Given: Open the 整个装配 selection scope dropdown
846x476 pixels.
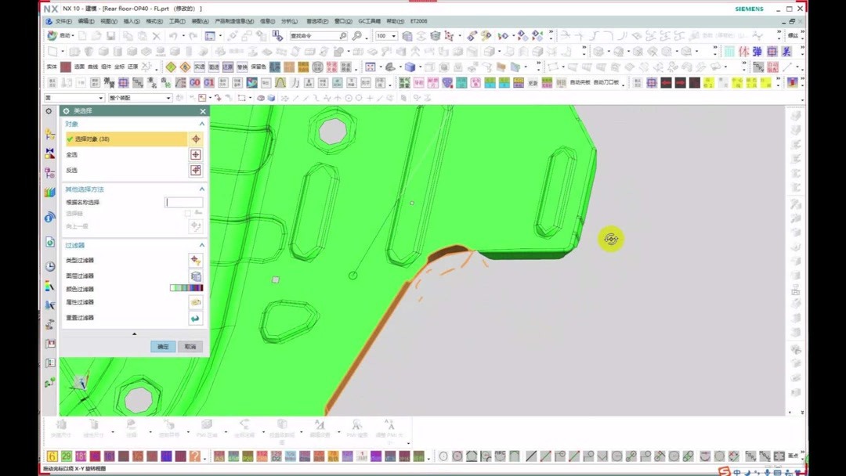Looking at the screenshot, I should [168, 98].
